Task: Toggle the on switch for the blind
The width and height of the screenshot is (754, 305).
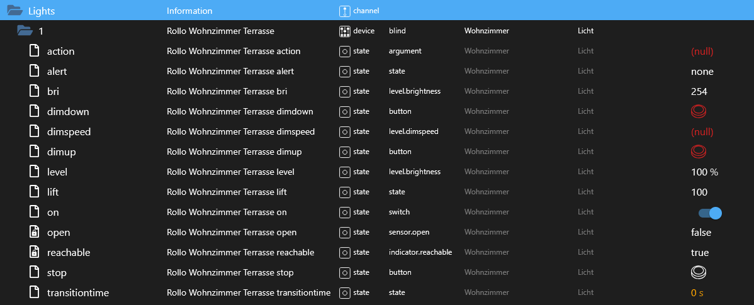Action: (710, 213)
